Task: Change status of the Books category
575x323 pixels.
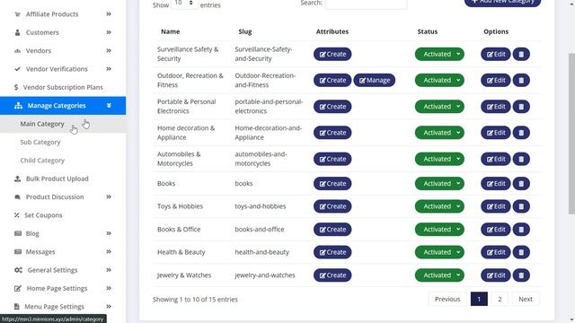Action: [x=439, y=183]
